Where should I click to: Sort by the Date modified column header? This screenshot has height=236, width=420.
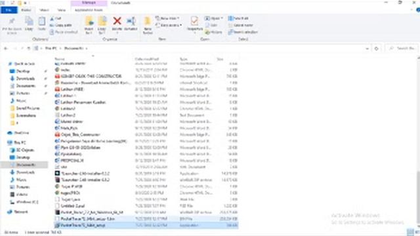tap(147, 59)
